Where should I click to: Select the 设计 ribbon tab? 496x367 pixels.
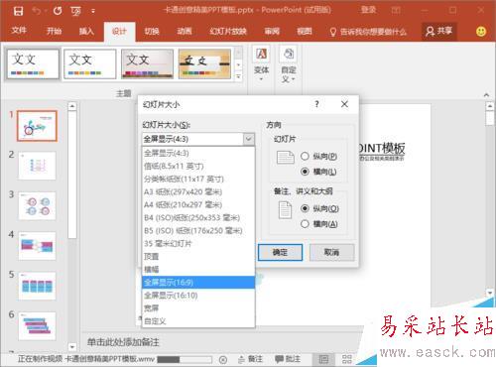click(119, 32)
